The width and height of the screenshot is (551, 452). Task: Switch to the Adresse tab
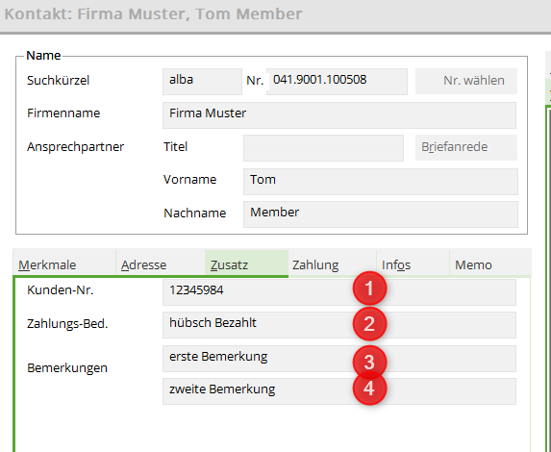[161, 264]
